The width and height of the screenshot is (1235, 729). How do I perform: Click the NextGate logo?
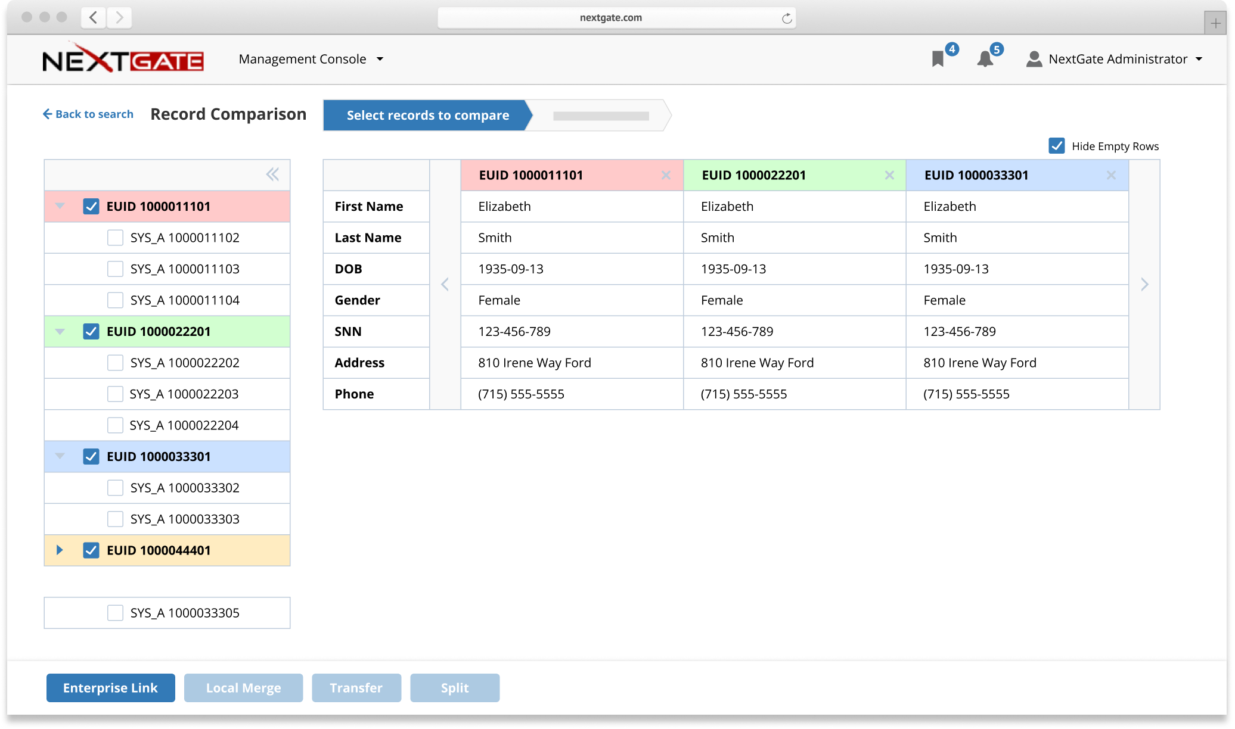(123, 59)
